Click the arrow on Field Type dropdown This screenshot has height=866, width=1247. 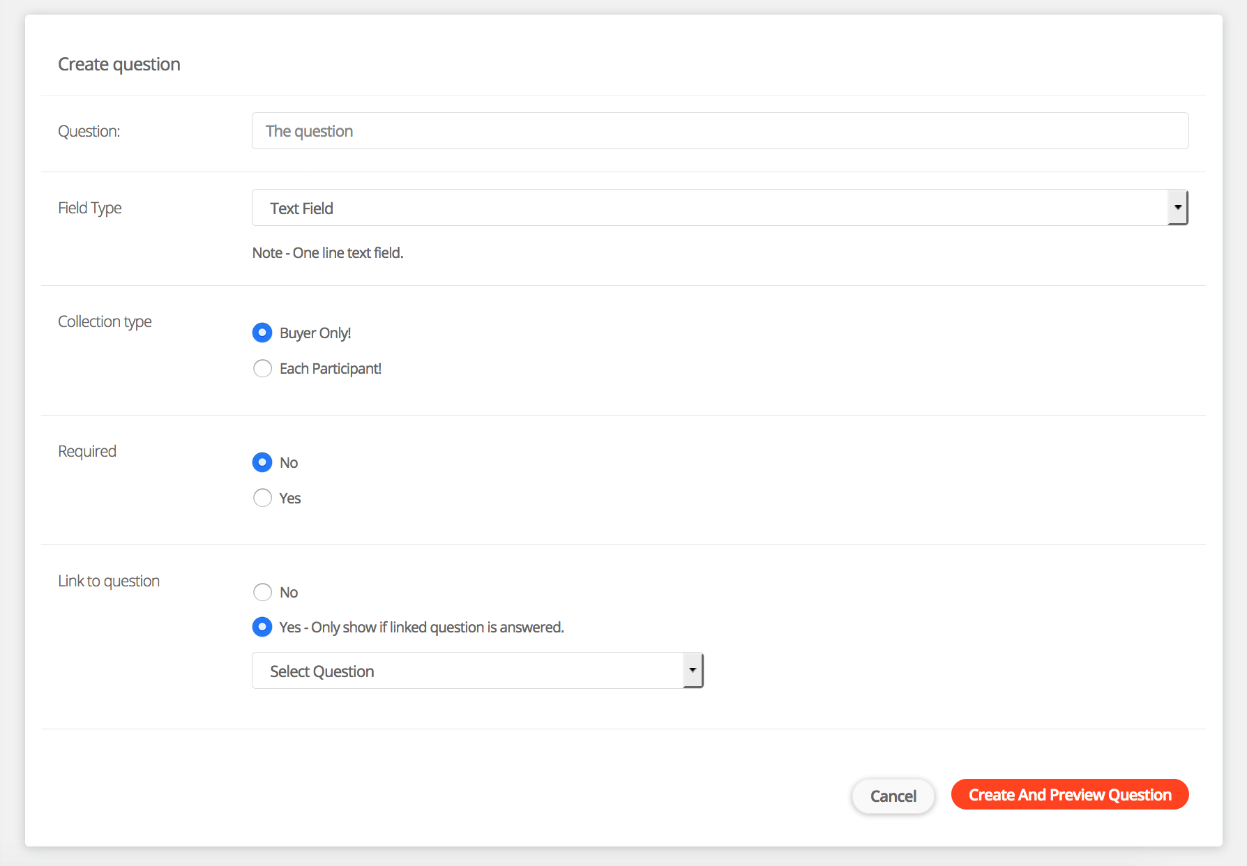(x=1177, y=208)
